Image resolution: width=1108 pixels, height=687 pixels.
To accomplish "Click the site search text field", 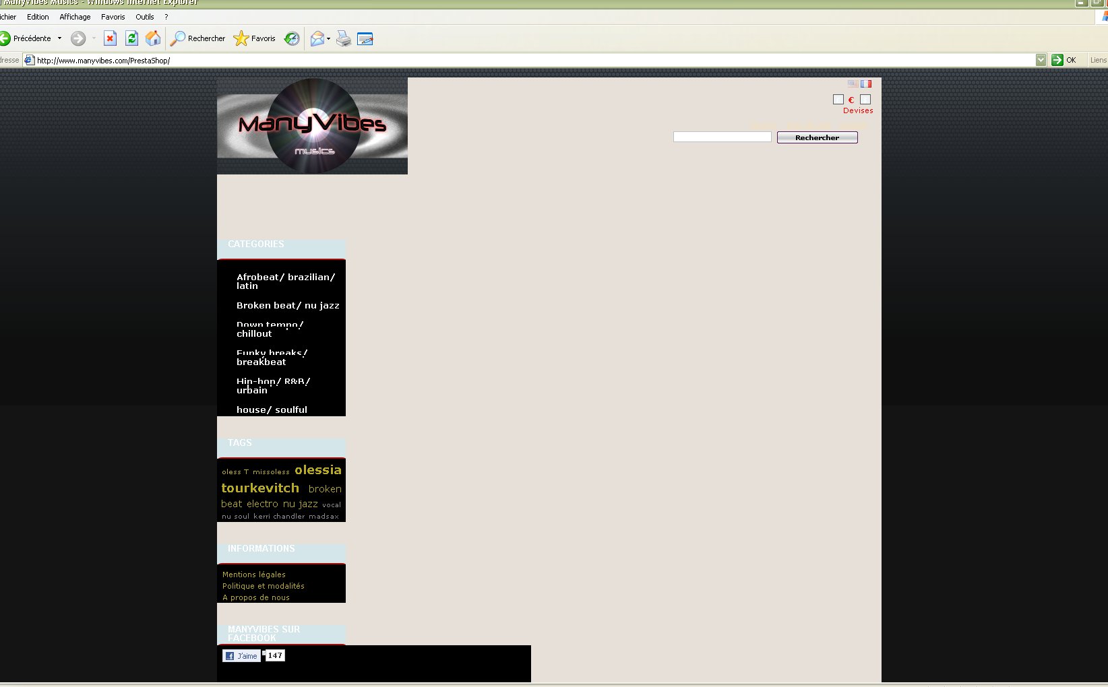I will 722,137.
